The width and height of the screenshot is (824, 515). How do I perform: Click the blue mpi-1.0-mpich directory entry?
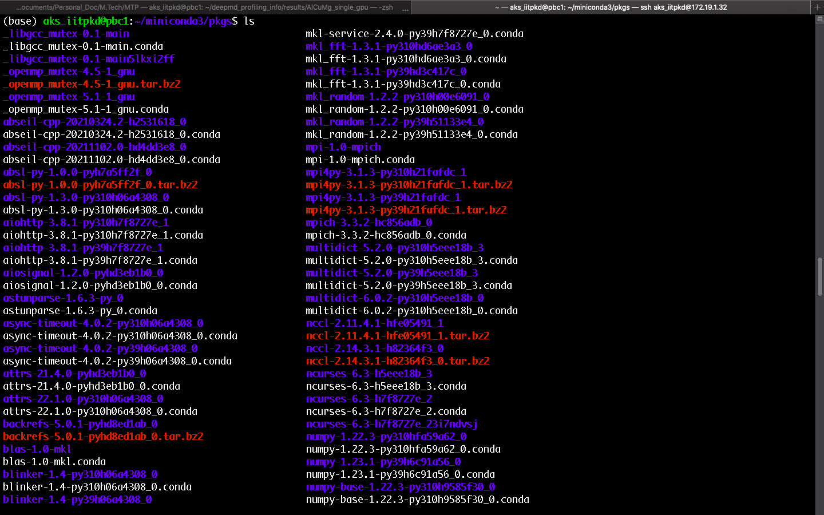(x=343, y=147)
